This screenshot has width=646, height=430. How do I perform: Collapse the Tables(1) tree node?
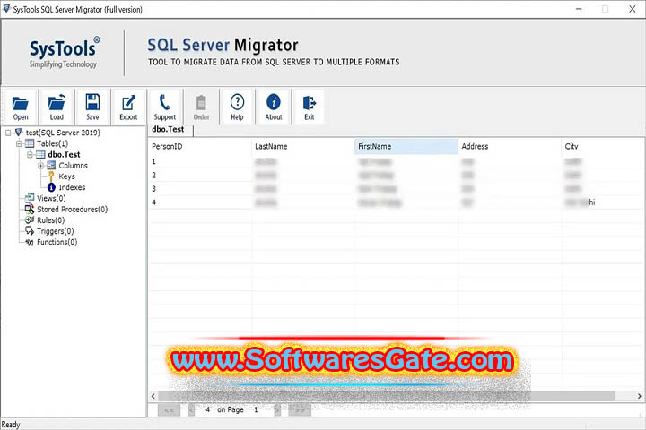19,143
